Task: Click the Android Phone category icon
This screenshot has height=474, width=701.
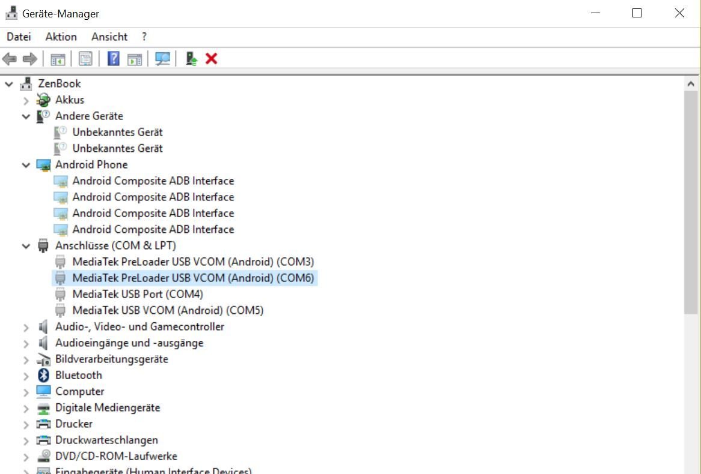Action: pos(43,164)
